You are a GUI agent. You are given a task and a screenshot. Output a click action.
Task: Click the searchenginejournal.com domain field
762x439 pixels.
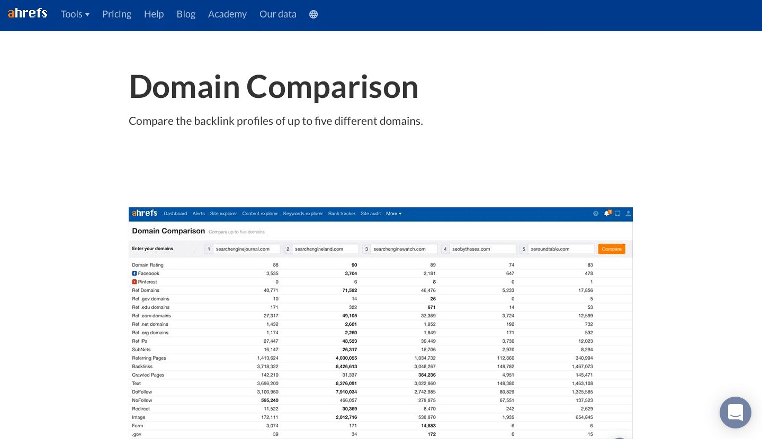pyautogui.click(x=246, y=249)
